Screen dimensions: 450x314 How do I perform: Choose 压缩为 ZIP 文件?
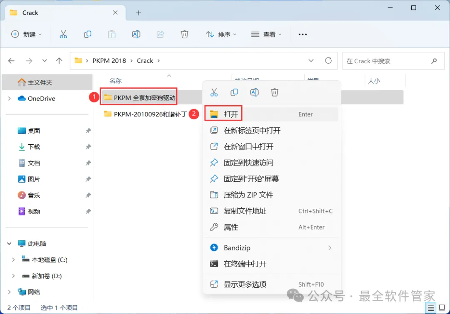[x=271, y=195]
